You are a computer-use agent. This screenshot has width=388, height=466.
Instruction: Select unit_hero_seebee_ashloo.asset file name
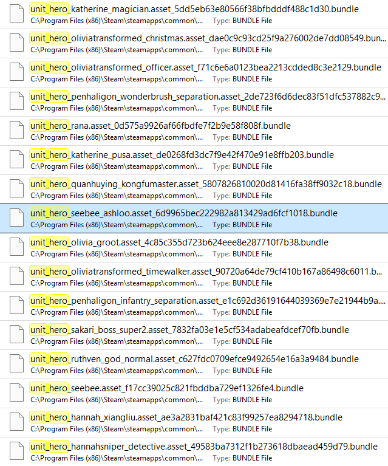(183, 213)
